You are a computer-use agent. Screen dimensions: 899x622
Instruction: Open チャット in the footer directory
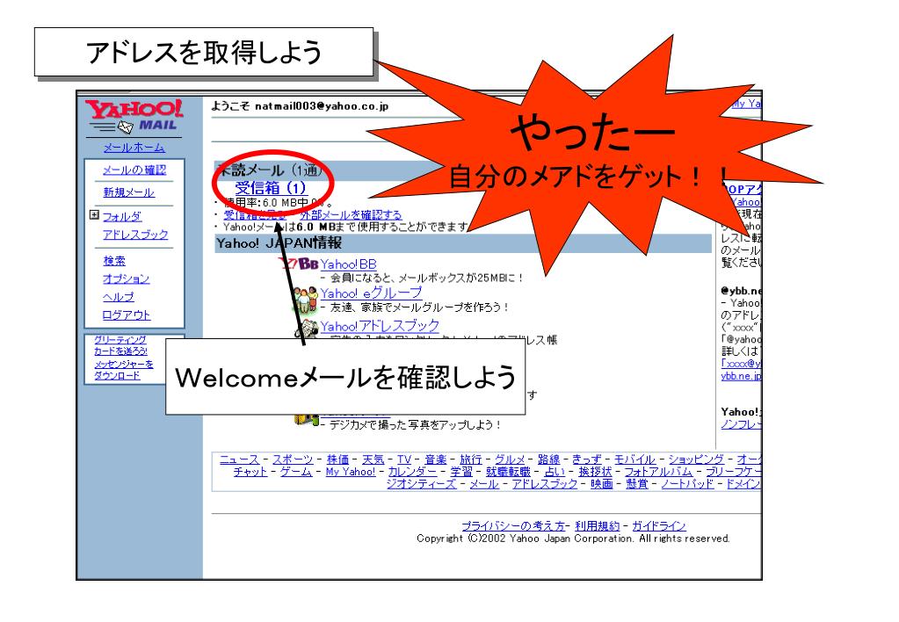click(250, 471)
